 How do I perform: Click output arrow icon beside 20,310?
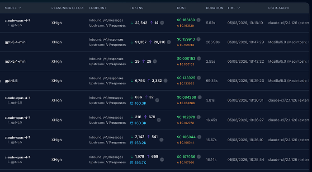coord(151,42)
